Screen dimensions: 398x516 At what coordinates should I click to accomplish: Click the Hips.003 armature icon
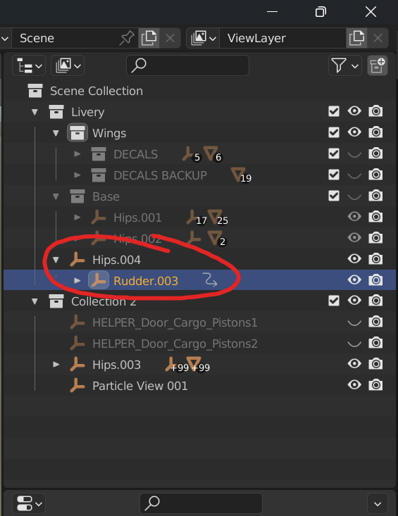click(x=77, y=365)
